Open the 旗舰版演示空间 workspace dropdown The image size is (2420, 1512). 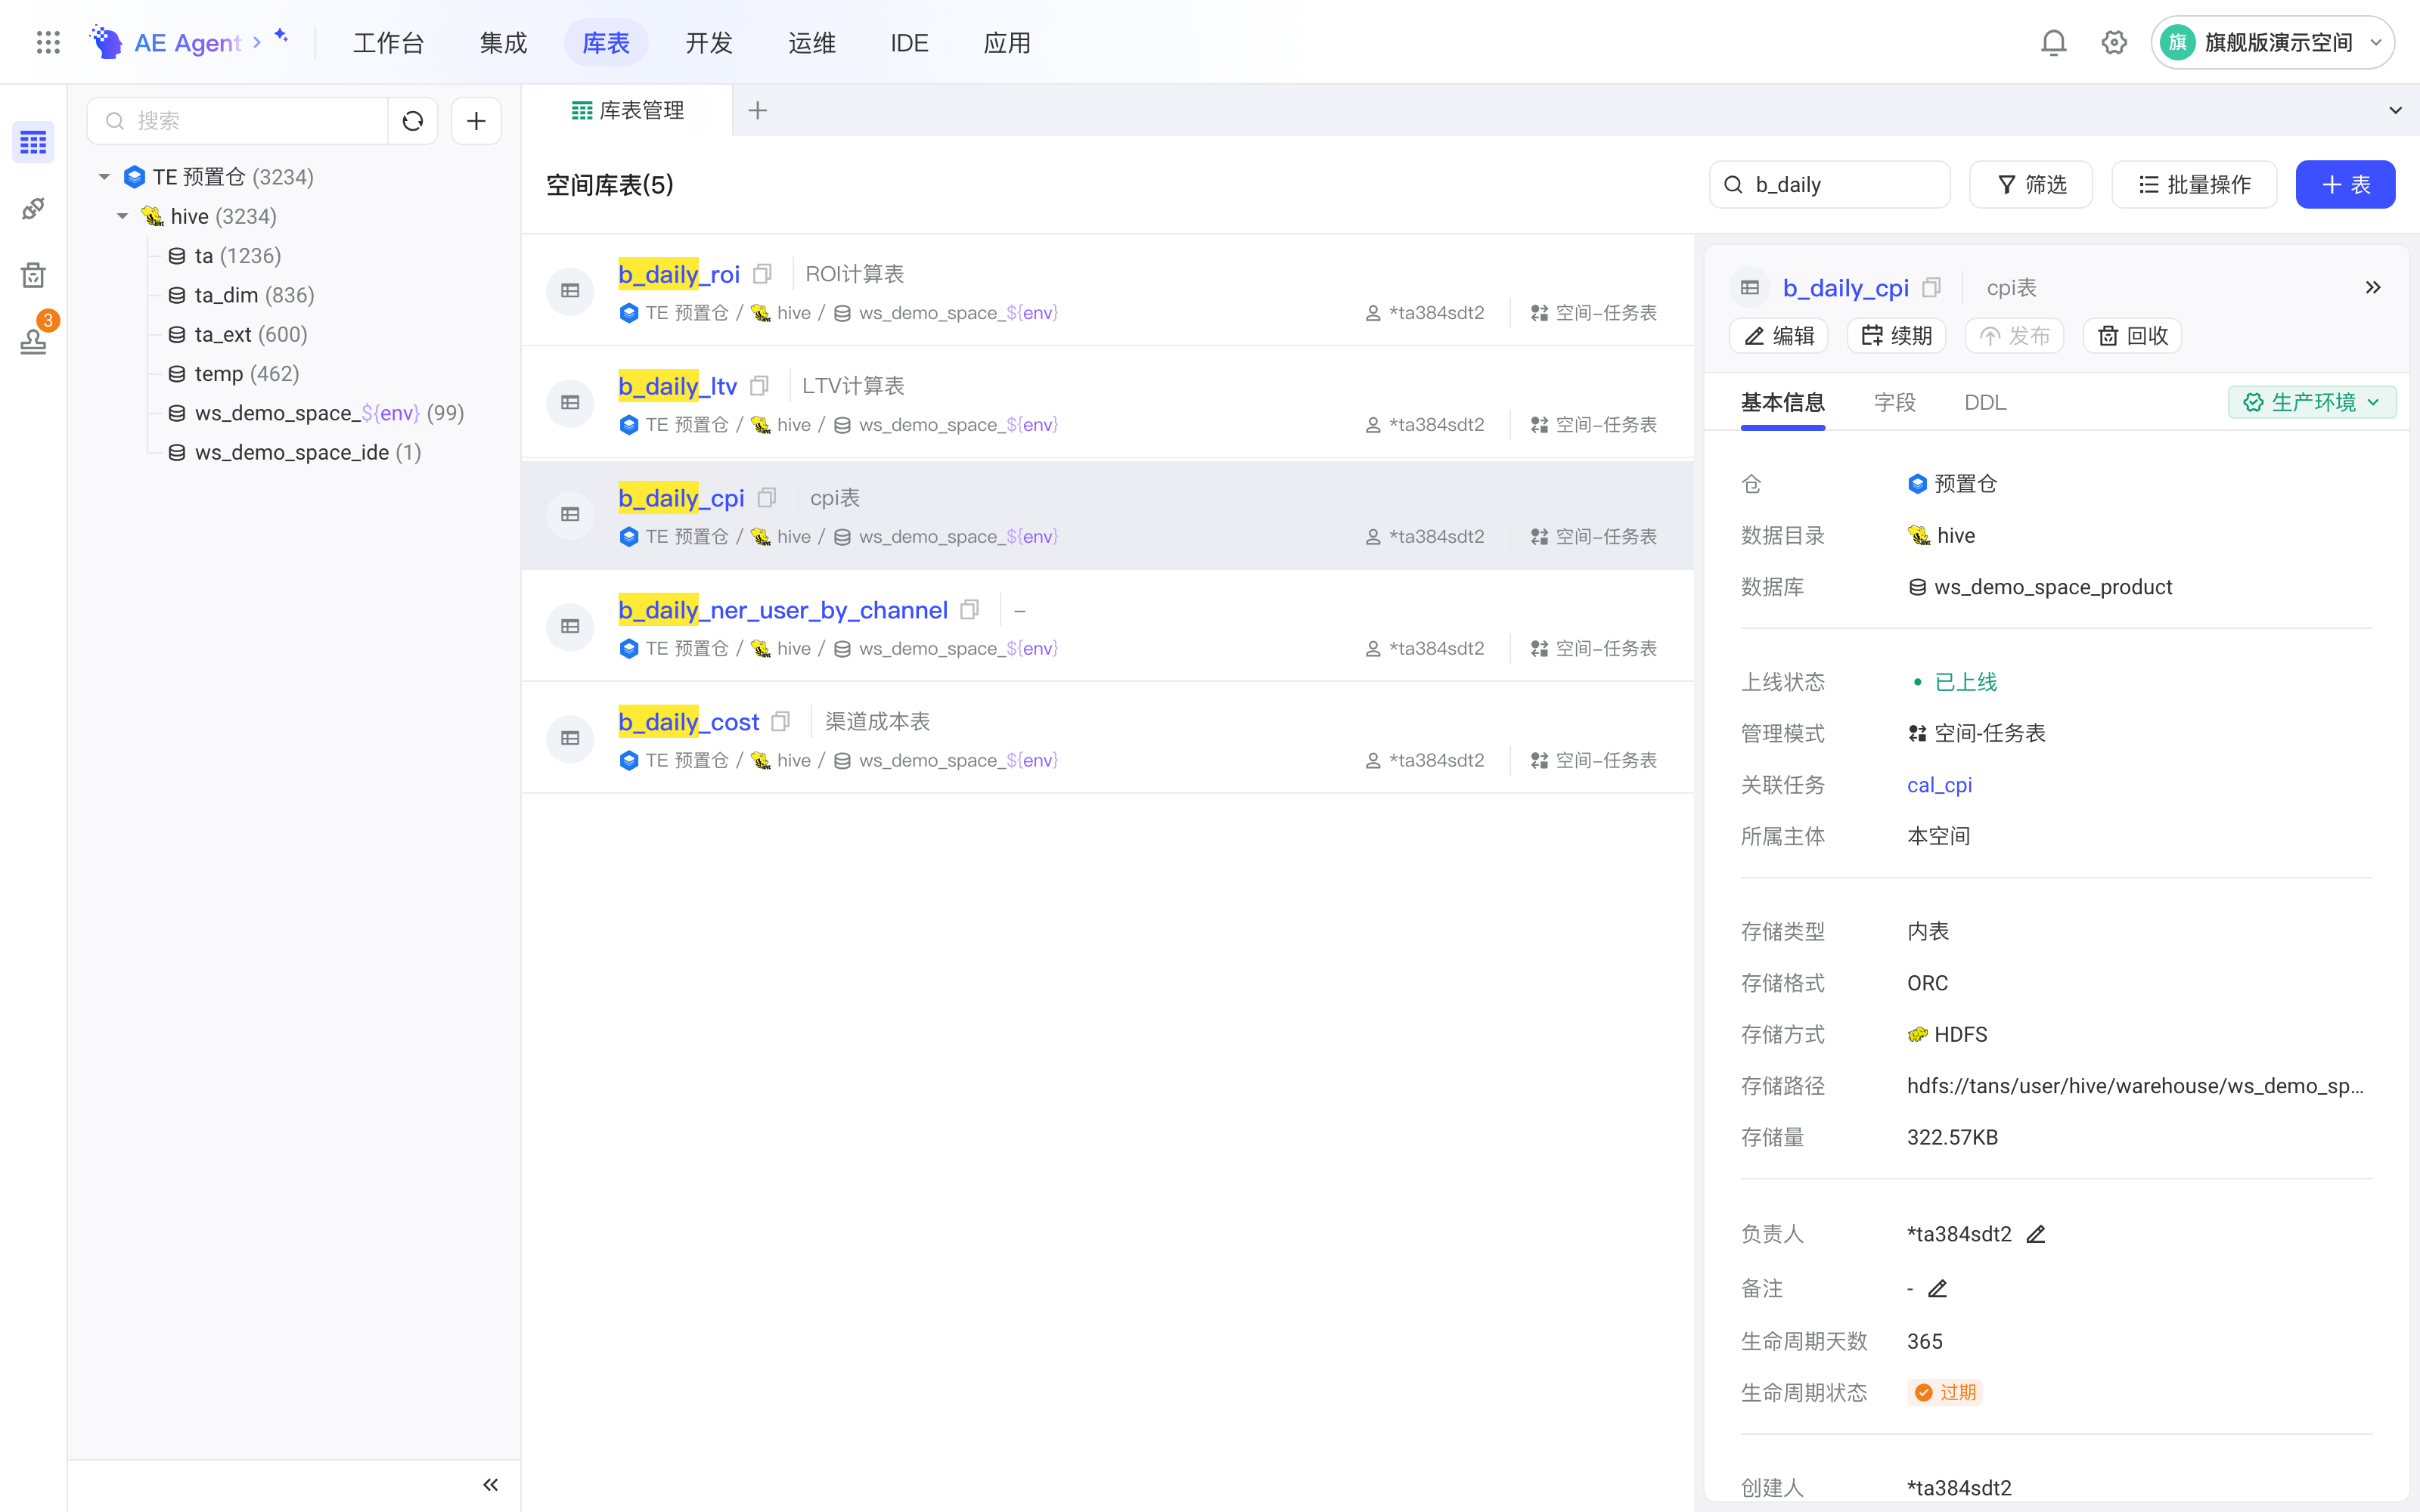tap(2272, 42)
